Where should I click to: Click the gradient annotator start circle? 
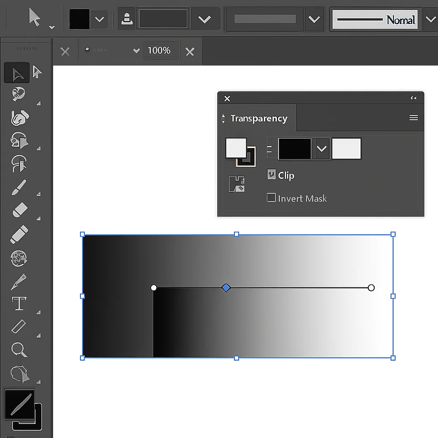click(x=154, y=288)
